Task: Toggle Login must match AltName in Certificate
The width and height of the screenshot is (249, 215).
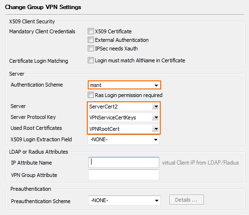Action: (91, 60)
